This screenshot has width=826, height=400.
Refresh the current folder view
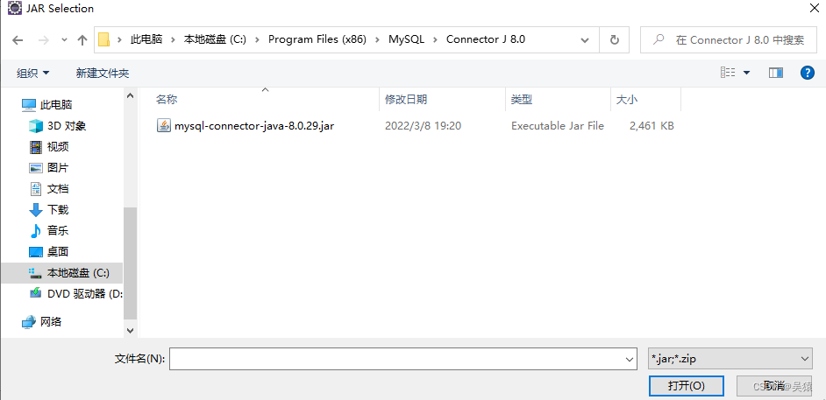[x=614, y=40]
